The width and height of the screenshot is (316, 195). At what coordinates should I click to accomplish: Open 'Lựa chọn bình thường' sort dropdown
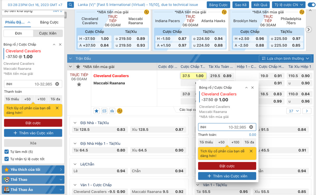click(285, 58)
